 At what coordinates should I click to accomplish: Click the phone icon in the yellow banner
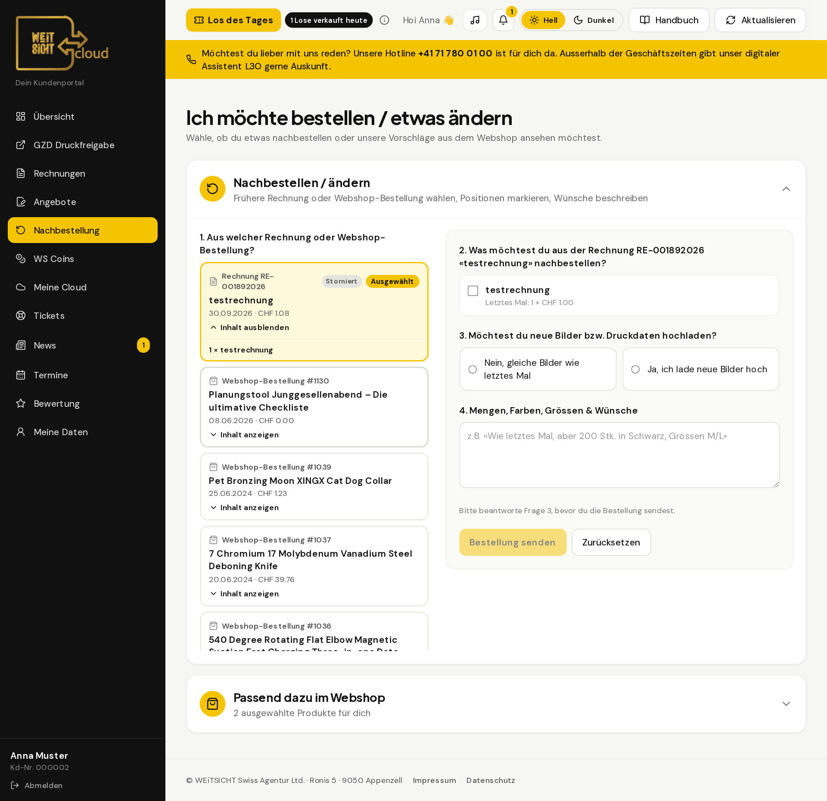point(191,59)
